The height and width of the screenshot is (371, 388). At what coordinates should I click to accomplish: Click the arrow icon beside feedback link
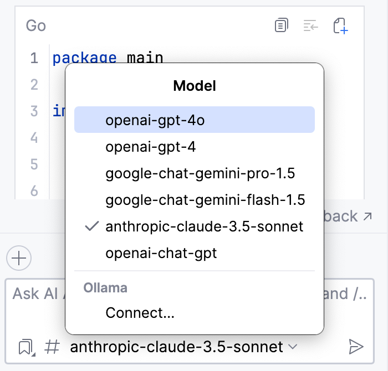click(x=367, y=217)
